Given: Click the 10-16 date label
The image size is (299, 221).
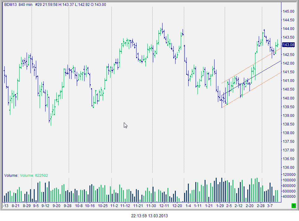Looking at the screenshot, I should [90, 206].
